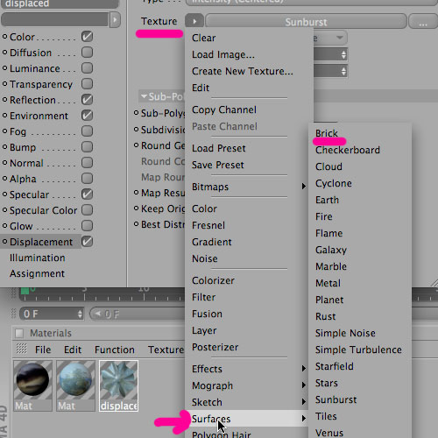This screenshot has height=438, width=438.
Task: Click the Materials panel grip icon
Action: [21, 349]
